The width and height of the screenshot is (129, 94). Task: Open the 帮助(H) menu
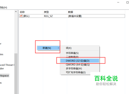(3, 7)
